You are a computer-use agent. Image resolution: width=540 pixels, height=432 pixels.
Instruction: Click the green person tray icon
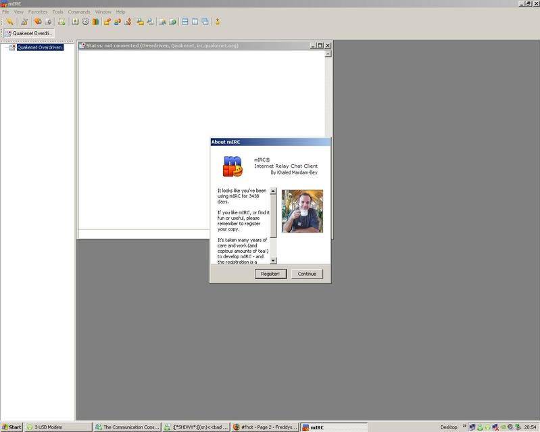click(x=480, y=427)
